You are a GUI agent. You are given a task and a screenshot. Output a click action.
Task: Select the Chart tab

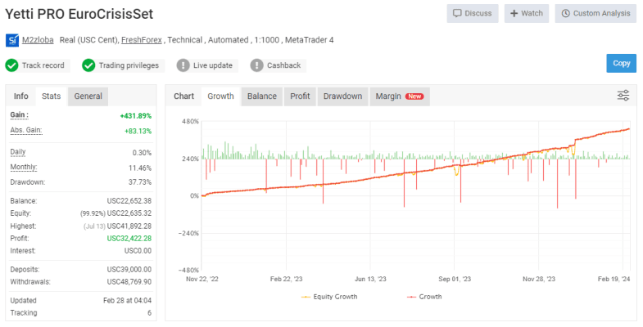(x=183, y=96)
